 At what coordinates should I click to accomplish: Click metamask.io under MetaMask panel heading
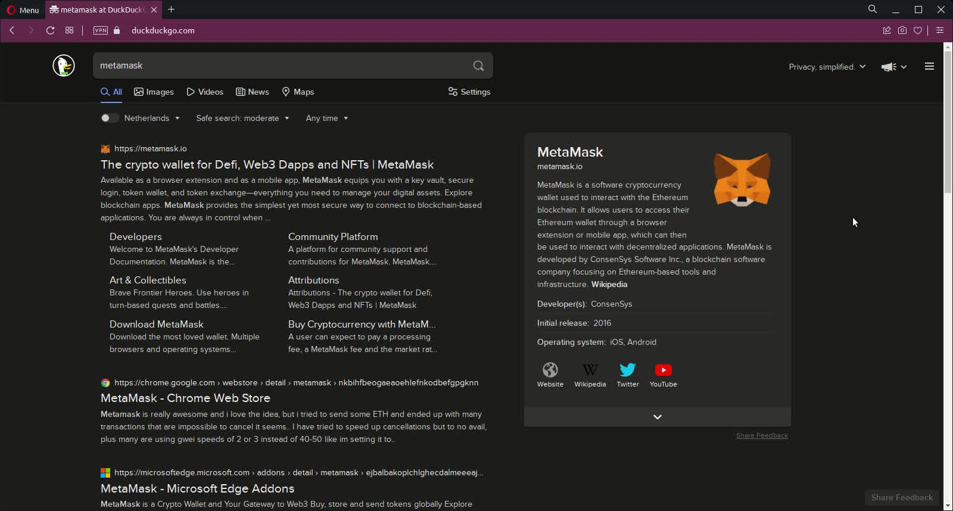tap(560, 166)
